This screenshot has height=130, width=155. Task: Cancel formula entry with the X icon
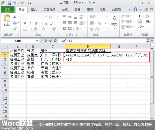click(x=46, y=41)
